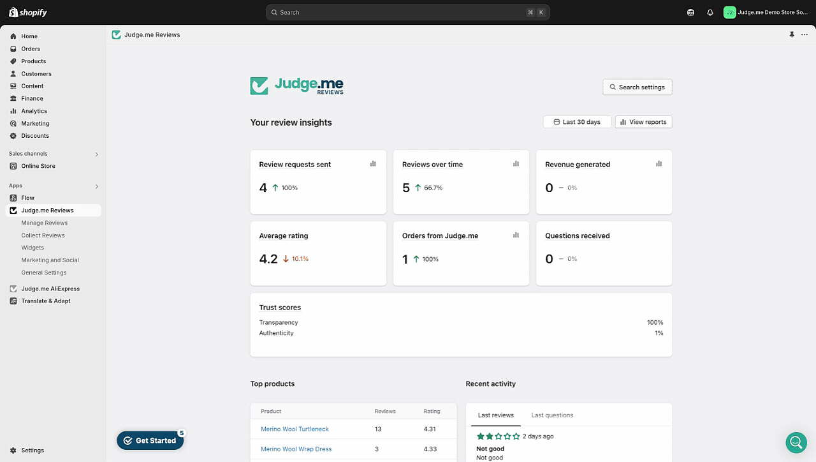The height and width of the screenshot is (462, 816).
Task: Go to Home via its house icon
Action: pos(13,36)
